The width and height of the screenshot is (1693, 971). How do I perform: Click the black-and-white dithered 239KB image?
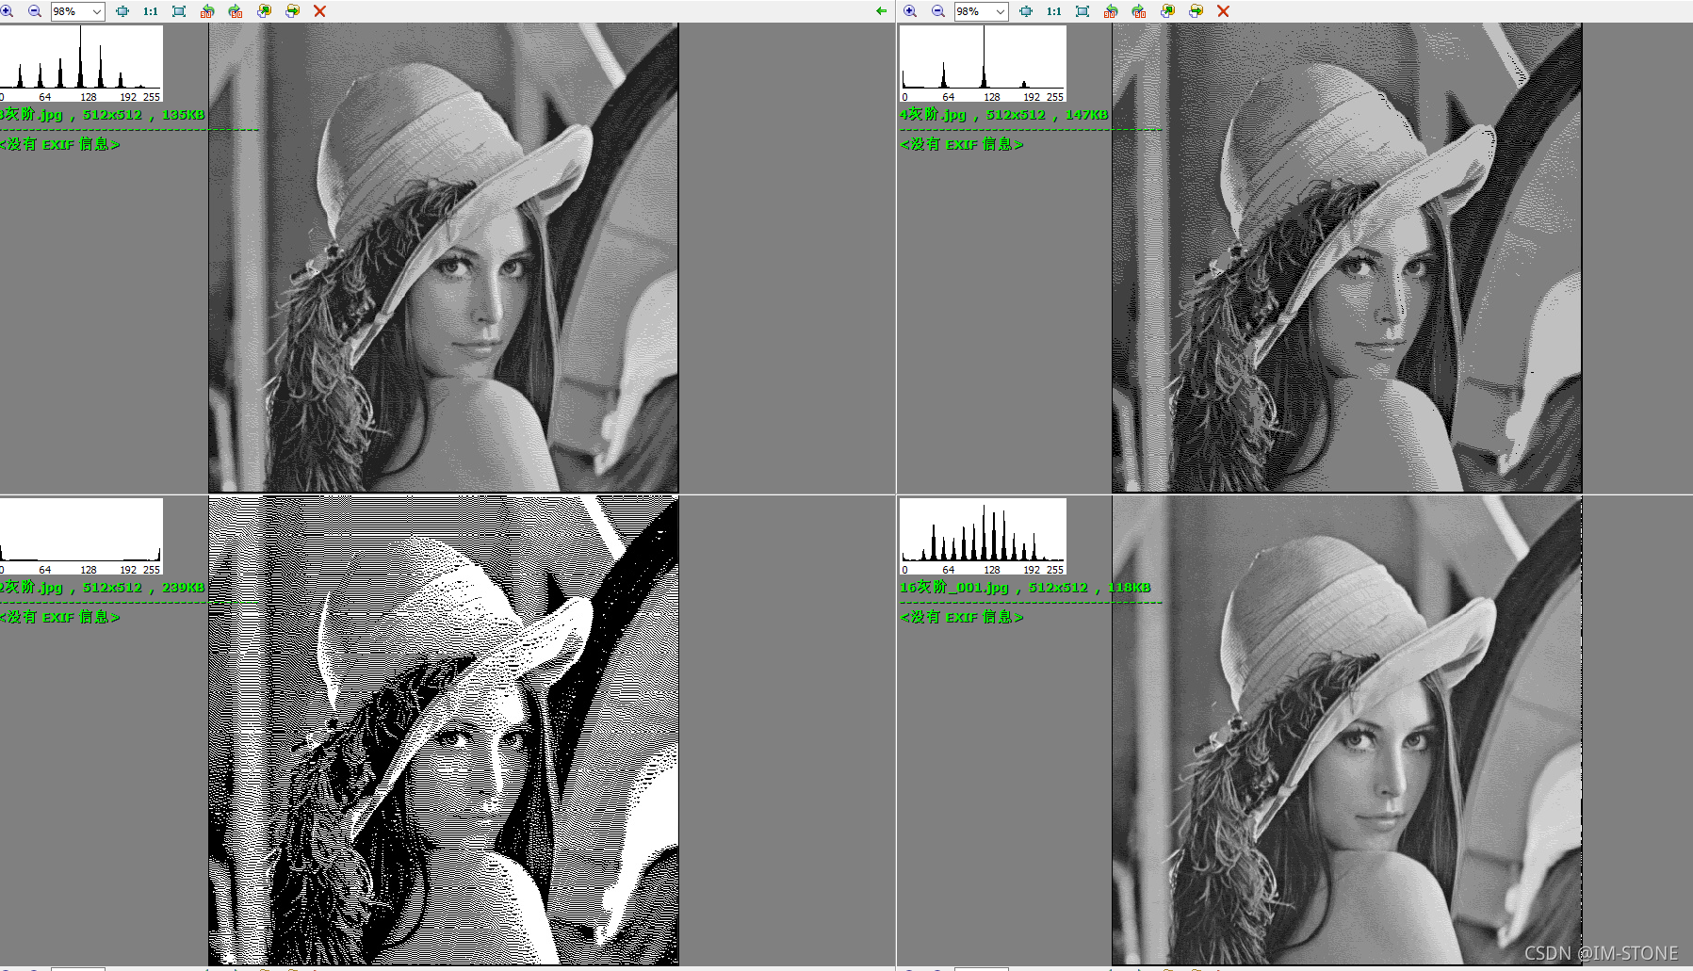click(443, 731)
